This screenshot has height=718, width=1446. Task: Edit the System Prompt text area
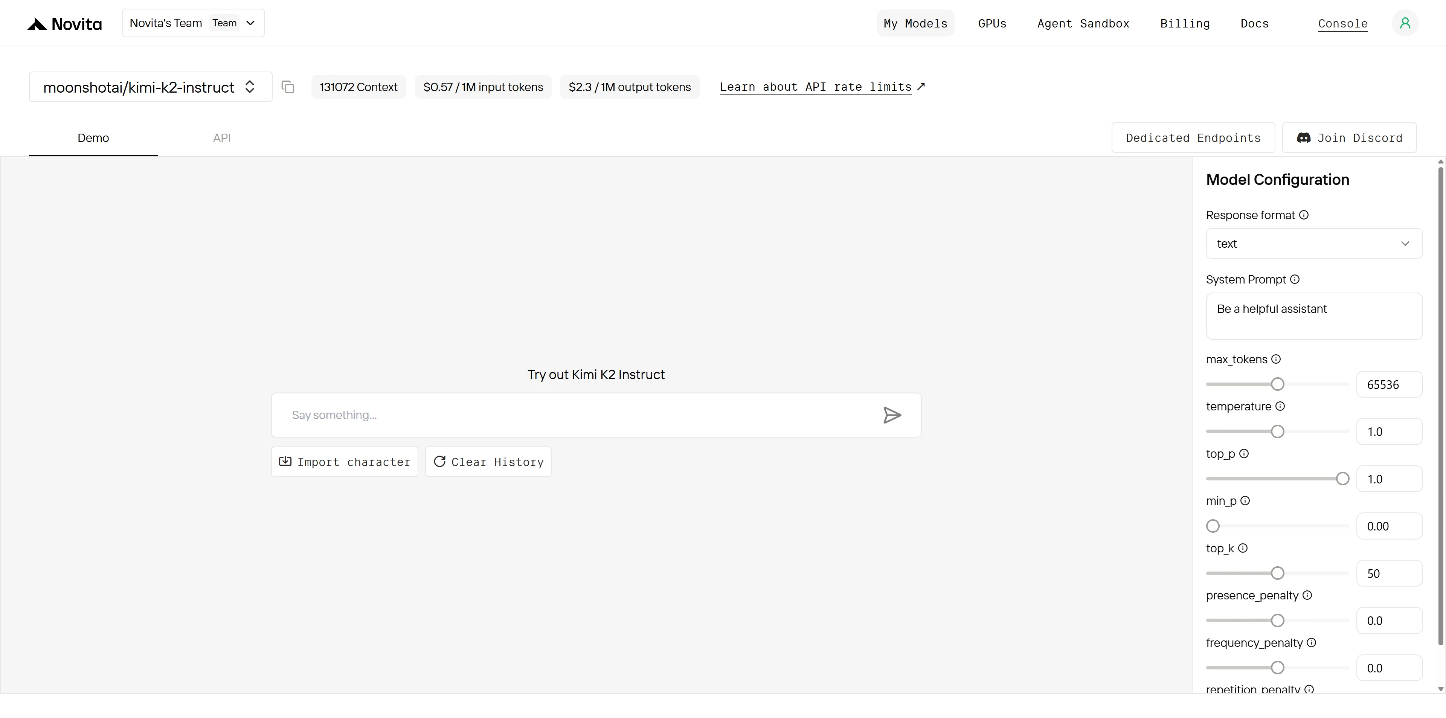(1314, 316)
